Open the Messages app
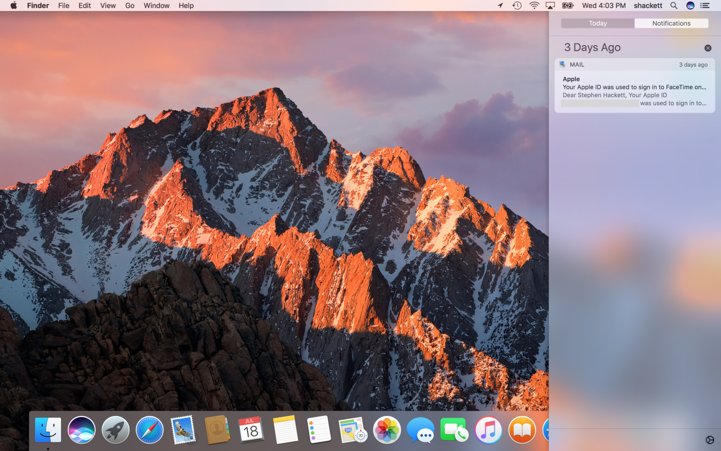The width and height of the screenshot is (721, 451). [x=420, y=429]
